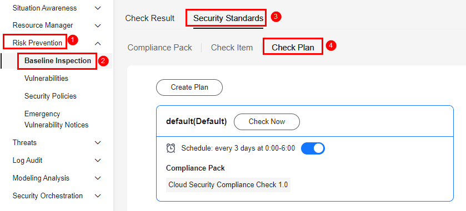Open Security Policies sidebar item
The width and height of the screenshot is (466, 211).
51,96
